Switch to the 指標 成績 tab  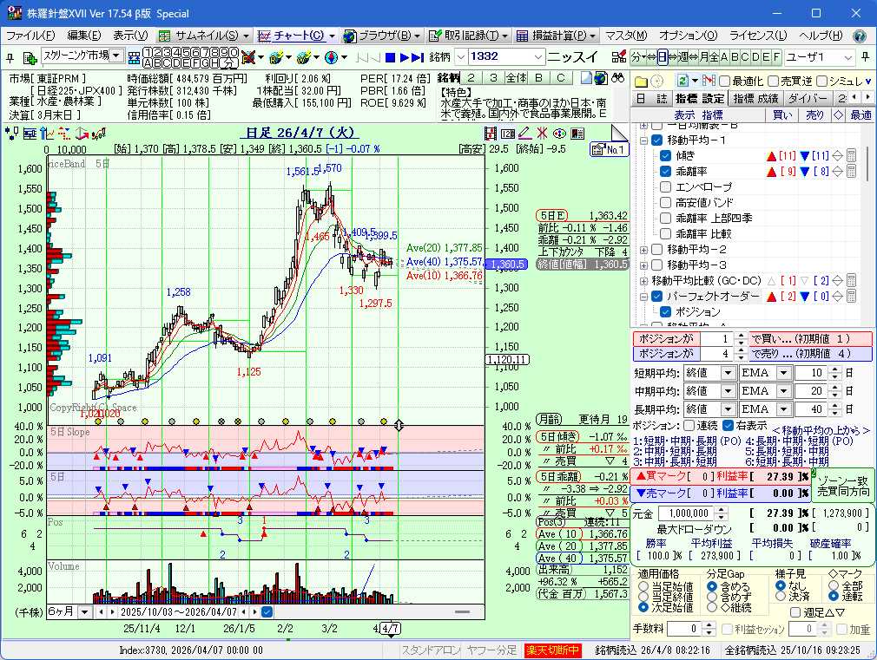pyautogui.click(x=755, y=98)
